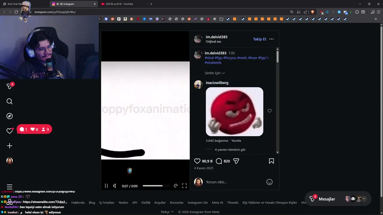Open the Threads footer link
The width and height of the screenshot is (383, 215).
232,202
